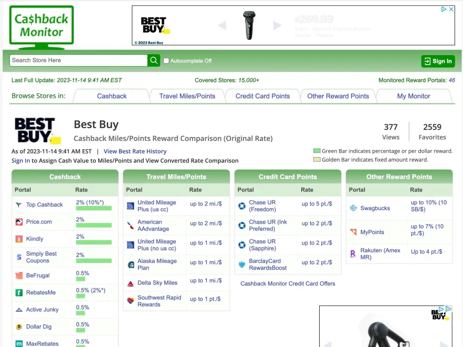The width and height of the screenshot is (463, 347).
Task: Click the AdChoices icon on top banner
Action: (444, 9)
